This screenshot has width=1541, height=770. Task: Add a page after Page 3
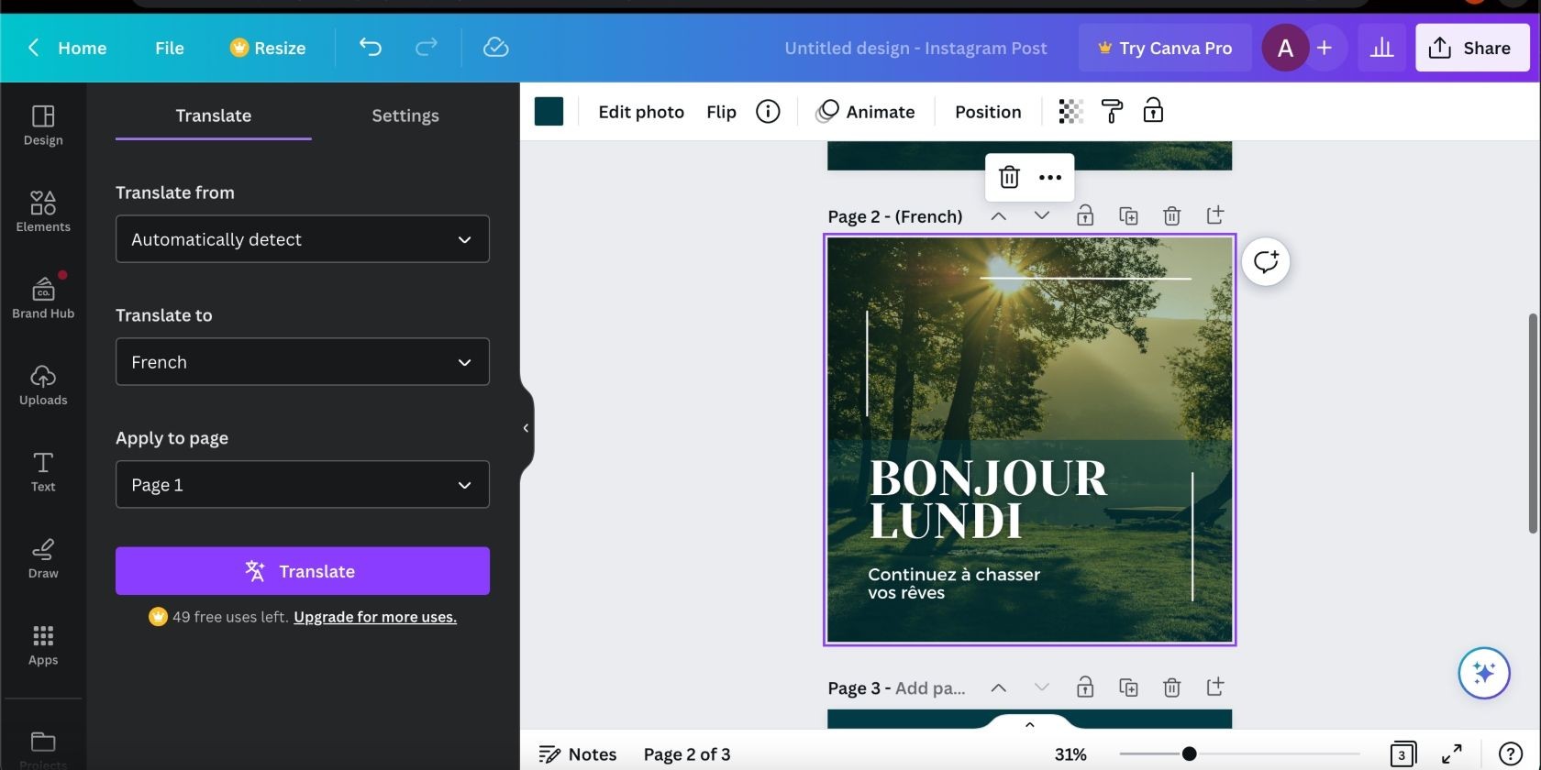pos(1215,687)
